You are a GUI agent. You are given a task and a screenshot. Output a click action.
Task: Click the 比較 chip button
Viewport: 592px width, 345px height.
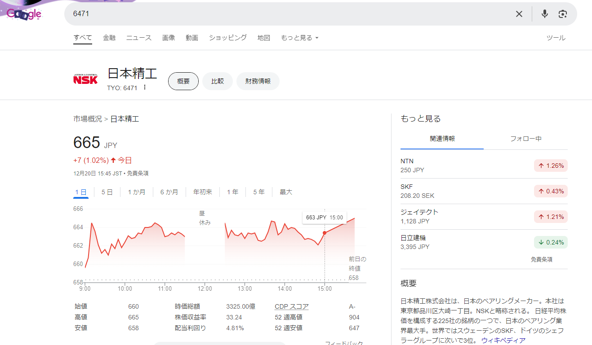click(x=218, y=81)
